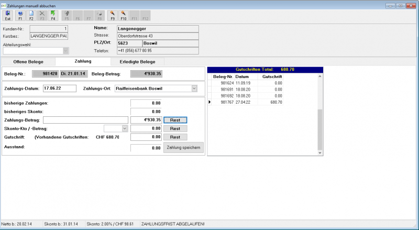The width and height of the screenshot is (419, 230).
Task: Click Rest button beside Gutschrift
Action: click(175, 137)
